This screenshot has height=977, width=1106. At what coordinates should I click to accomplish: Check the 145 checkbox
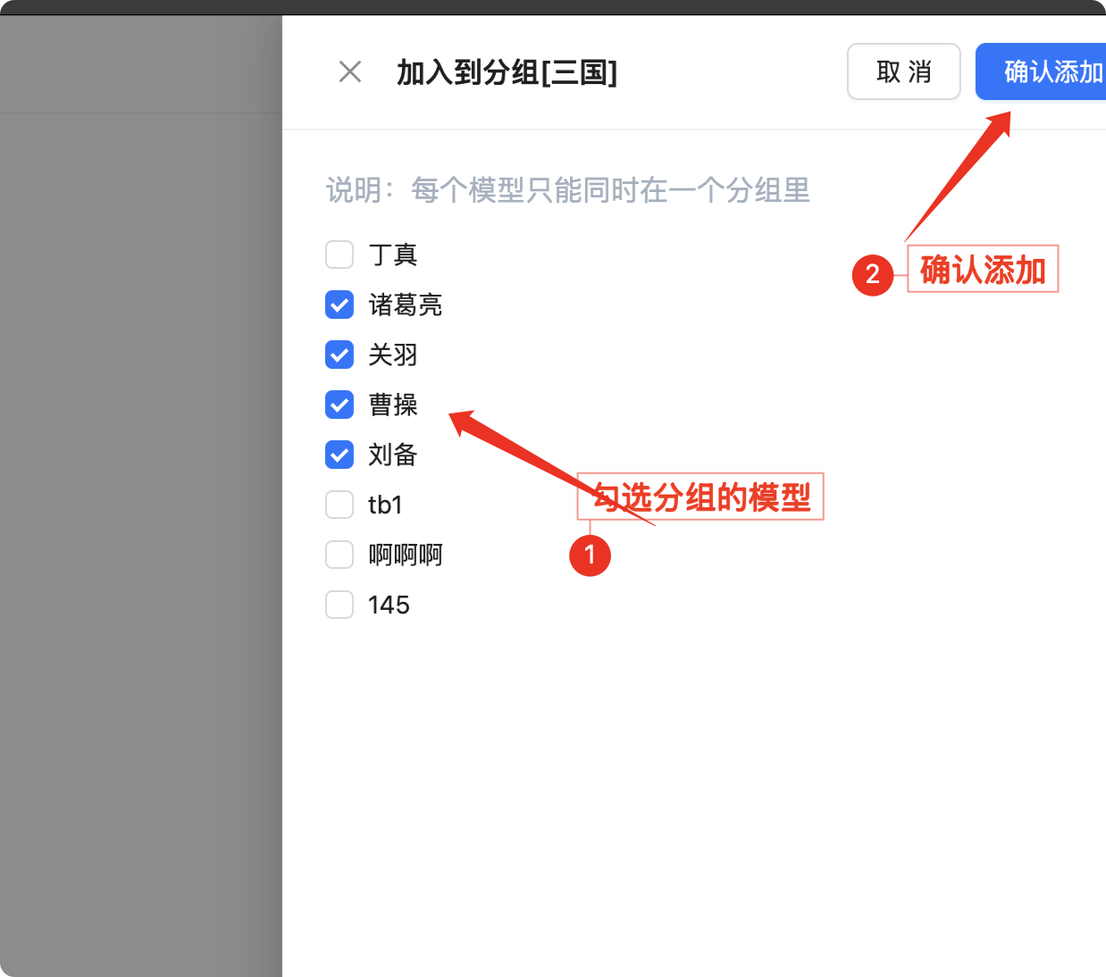(339, 605)
